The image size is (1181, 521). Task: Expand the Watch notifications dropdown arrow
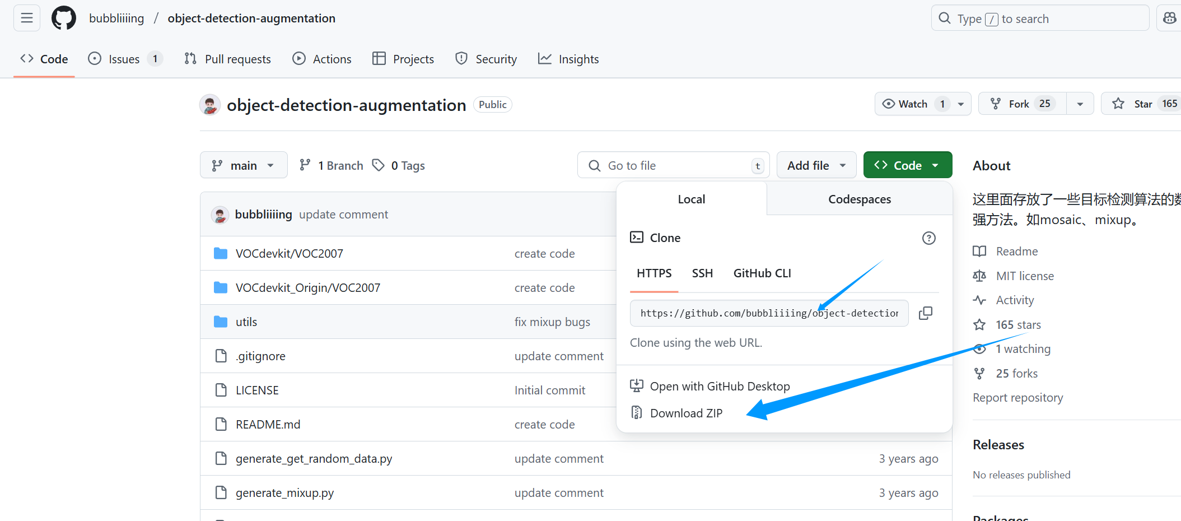[961, 104]
